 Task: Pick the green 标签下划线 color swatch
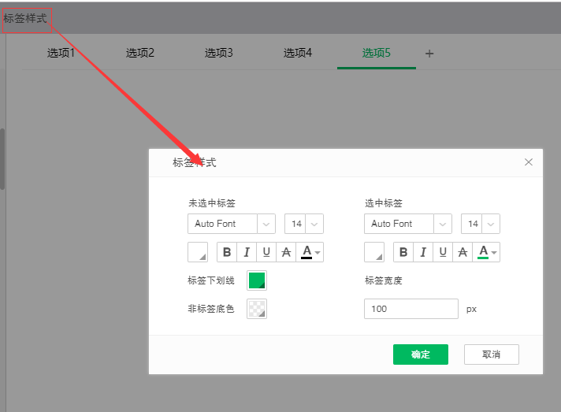pos(257,280)
